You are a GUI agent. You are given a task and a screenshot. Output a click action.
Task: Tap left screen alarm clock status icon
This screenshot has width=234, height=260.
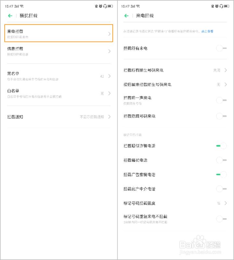100,6
